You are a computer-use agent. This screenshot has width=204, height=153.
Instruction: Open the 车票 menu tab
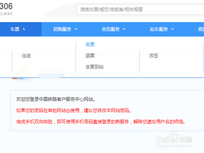[21, 29]
